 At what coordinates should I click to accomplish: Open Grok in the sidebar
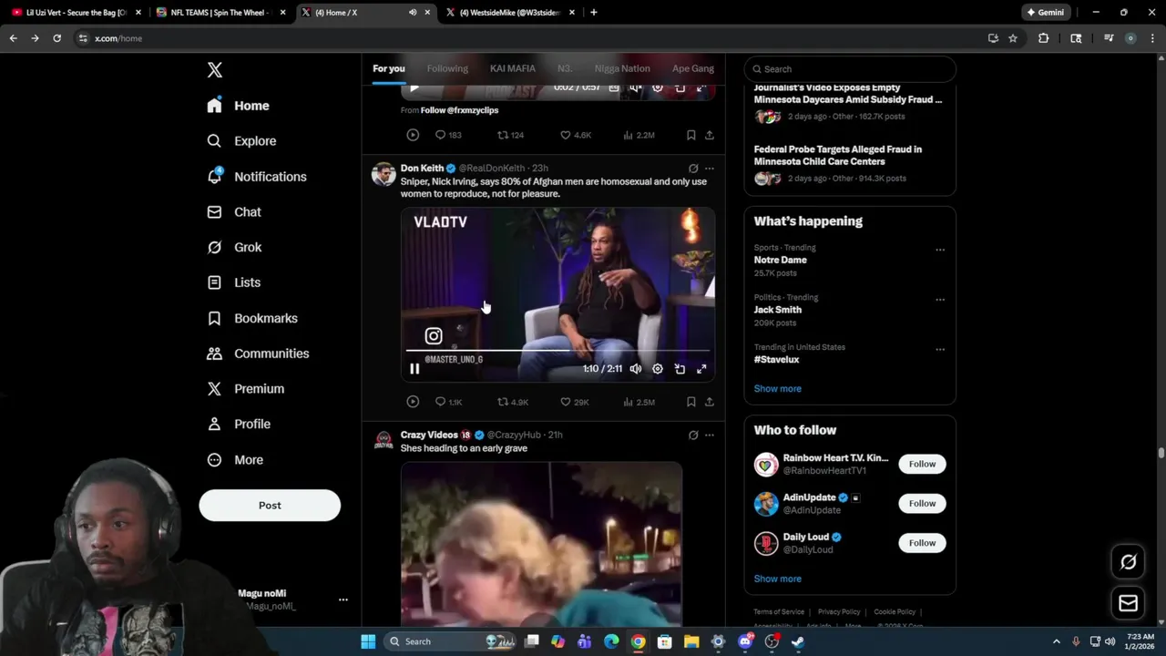pos(234,247)
